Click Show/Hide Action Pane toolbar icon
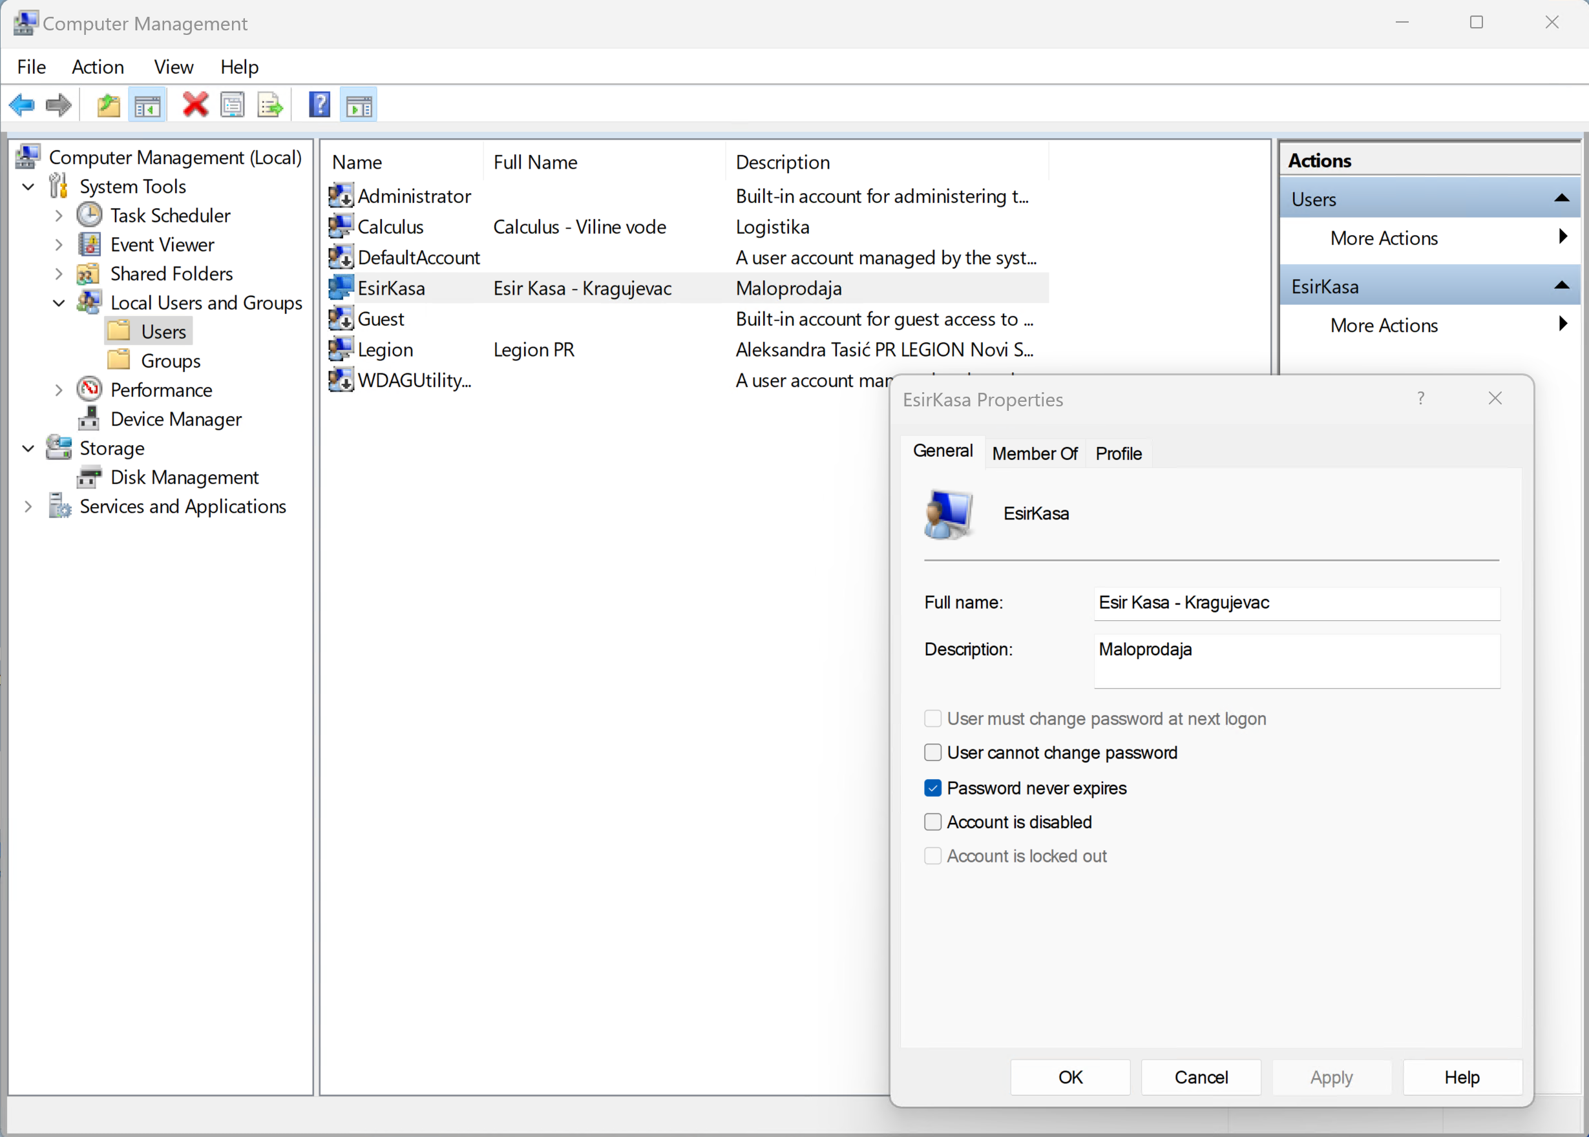This screenshot has width=1589, height=1137. [359, 105]
